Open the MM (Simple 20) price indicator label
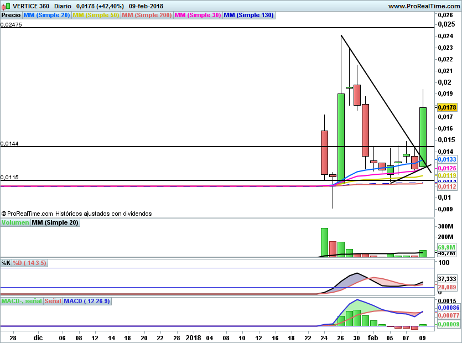This screenshot has height=343, width=462. click(46, 15)
